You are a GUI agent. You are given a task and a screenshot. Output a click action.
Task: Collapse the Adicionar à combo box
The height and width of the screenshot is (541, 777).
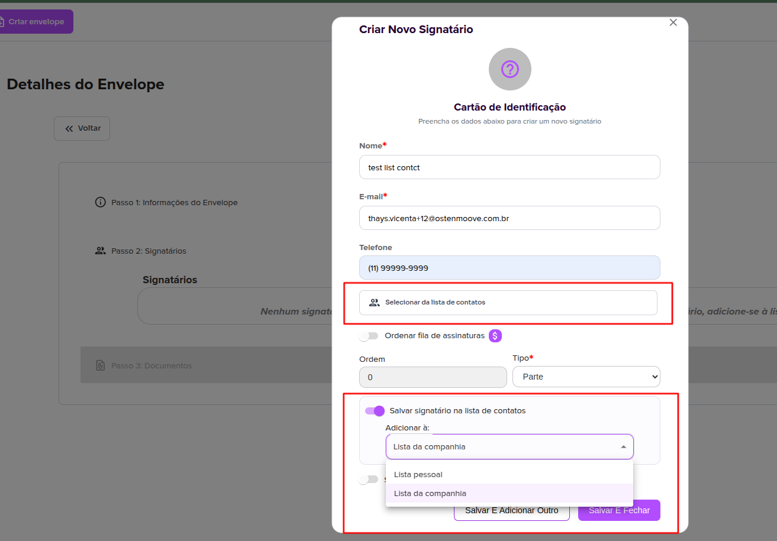[623, 447]
